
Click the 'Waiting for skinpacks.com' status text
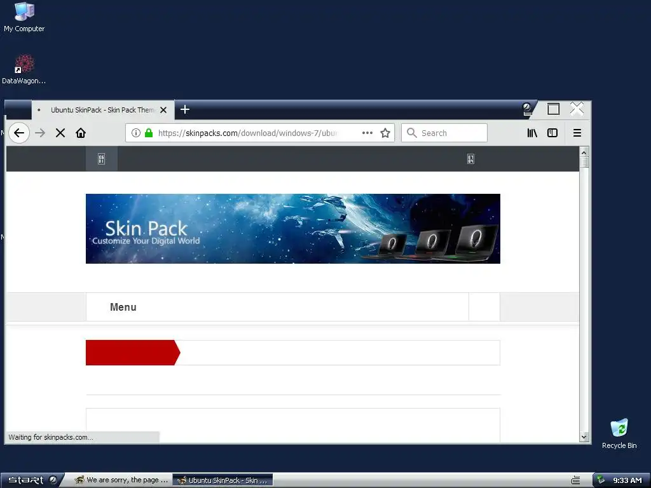coord(51,437)
